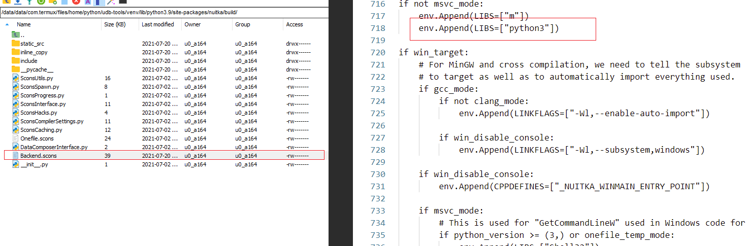Viewport: 749px width, 246px height.
Task: Sort files by Group column header
Action: click(x=242, y=24)
